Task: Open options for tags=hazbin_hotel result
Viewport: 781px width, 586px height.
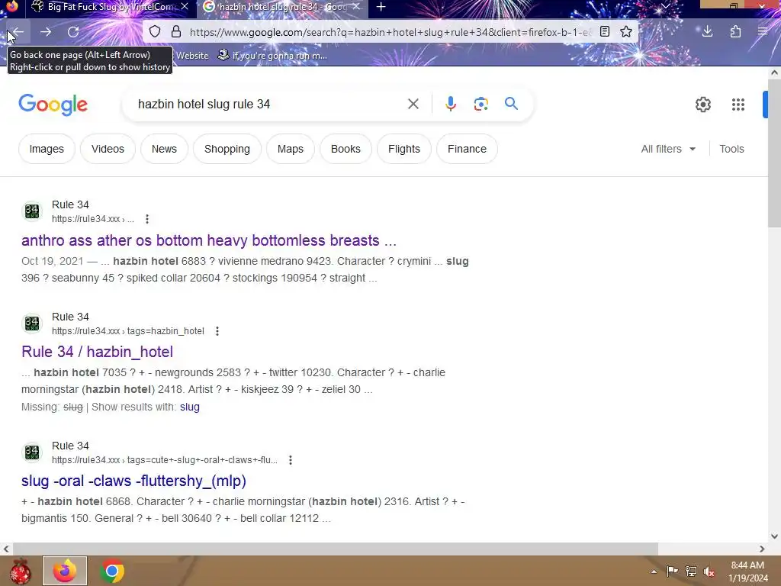Action: [x=217, y=331]
